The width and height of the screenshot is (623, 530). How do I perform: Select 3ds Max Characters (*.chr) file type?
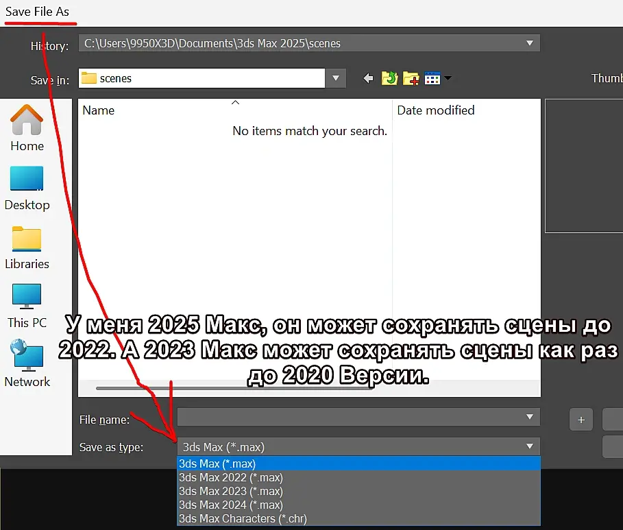(x=358, y=518)
